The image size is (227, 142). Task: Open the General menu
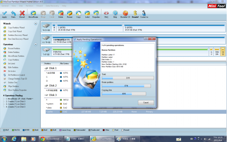click(x=5, y=6)
